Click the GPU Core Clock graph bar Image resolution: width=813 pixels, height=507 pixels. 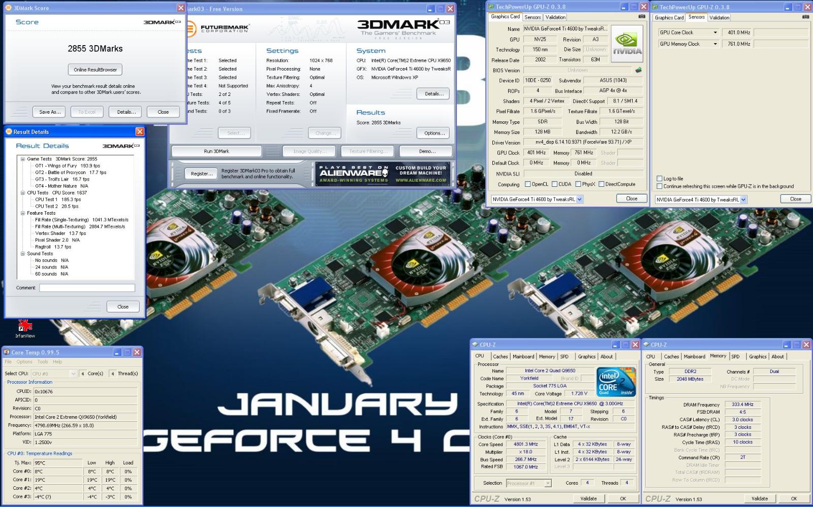(781, 32)
